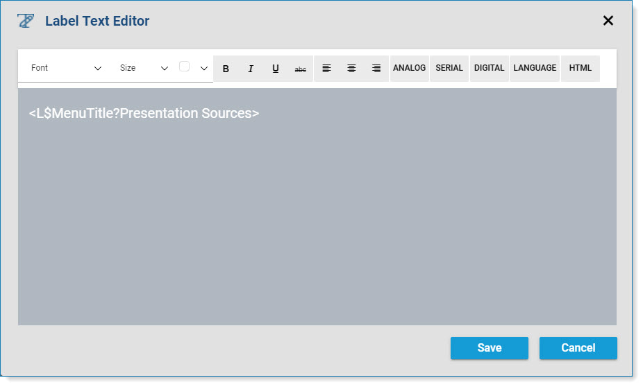
Task: Expand the text color picker arrow
Action: [204, 69]
